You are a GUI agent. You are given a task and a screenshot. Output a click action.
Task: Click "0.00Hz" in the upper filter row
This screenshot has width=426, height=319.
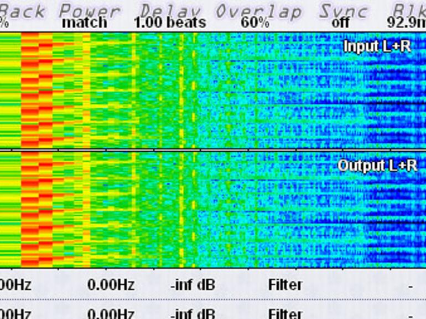[x=111, y=285]
